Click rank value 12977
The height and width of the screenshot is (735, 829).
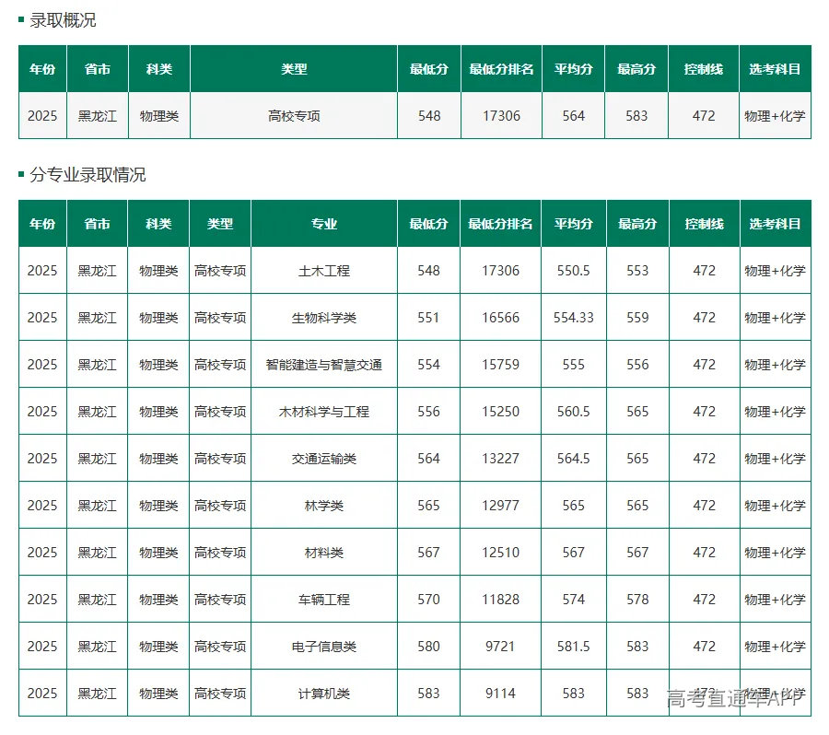tap(500, 506)
